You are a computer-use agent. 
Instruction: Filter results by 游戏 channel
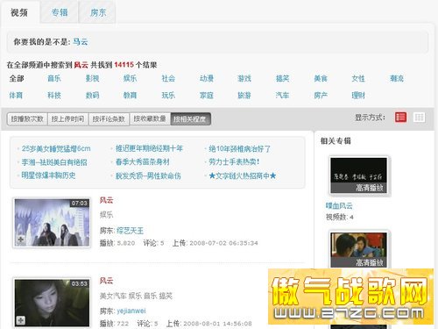(244, 78)
